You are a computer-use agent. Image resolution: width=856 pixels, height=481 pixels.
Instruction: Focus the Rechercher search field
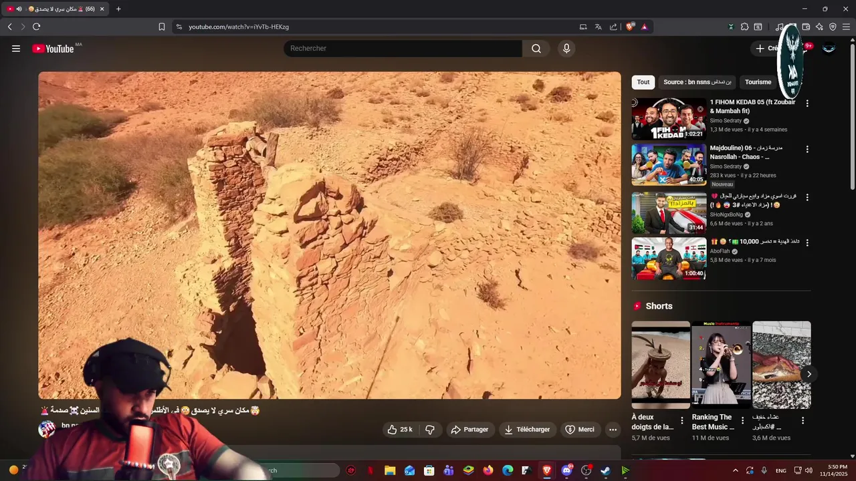pyautogui.click(x=403, y=48)
